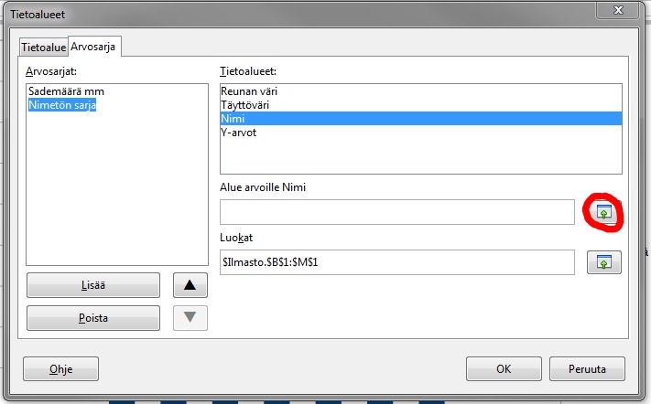Switch to the Tietoalue tab
651x404 pixels.
tap(42, 48)
